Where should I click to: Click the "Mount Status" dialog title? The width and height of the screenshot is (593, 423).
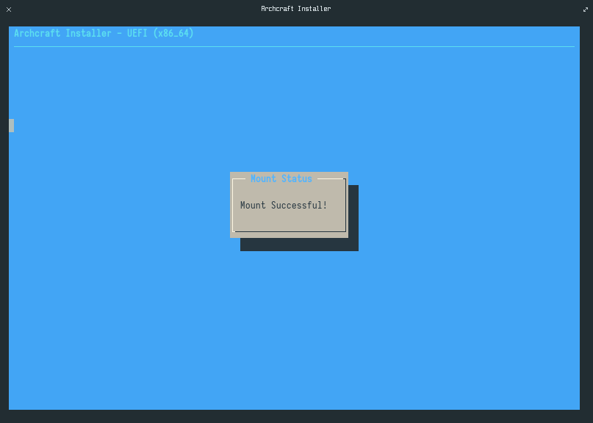click(281, 178)
